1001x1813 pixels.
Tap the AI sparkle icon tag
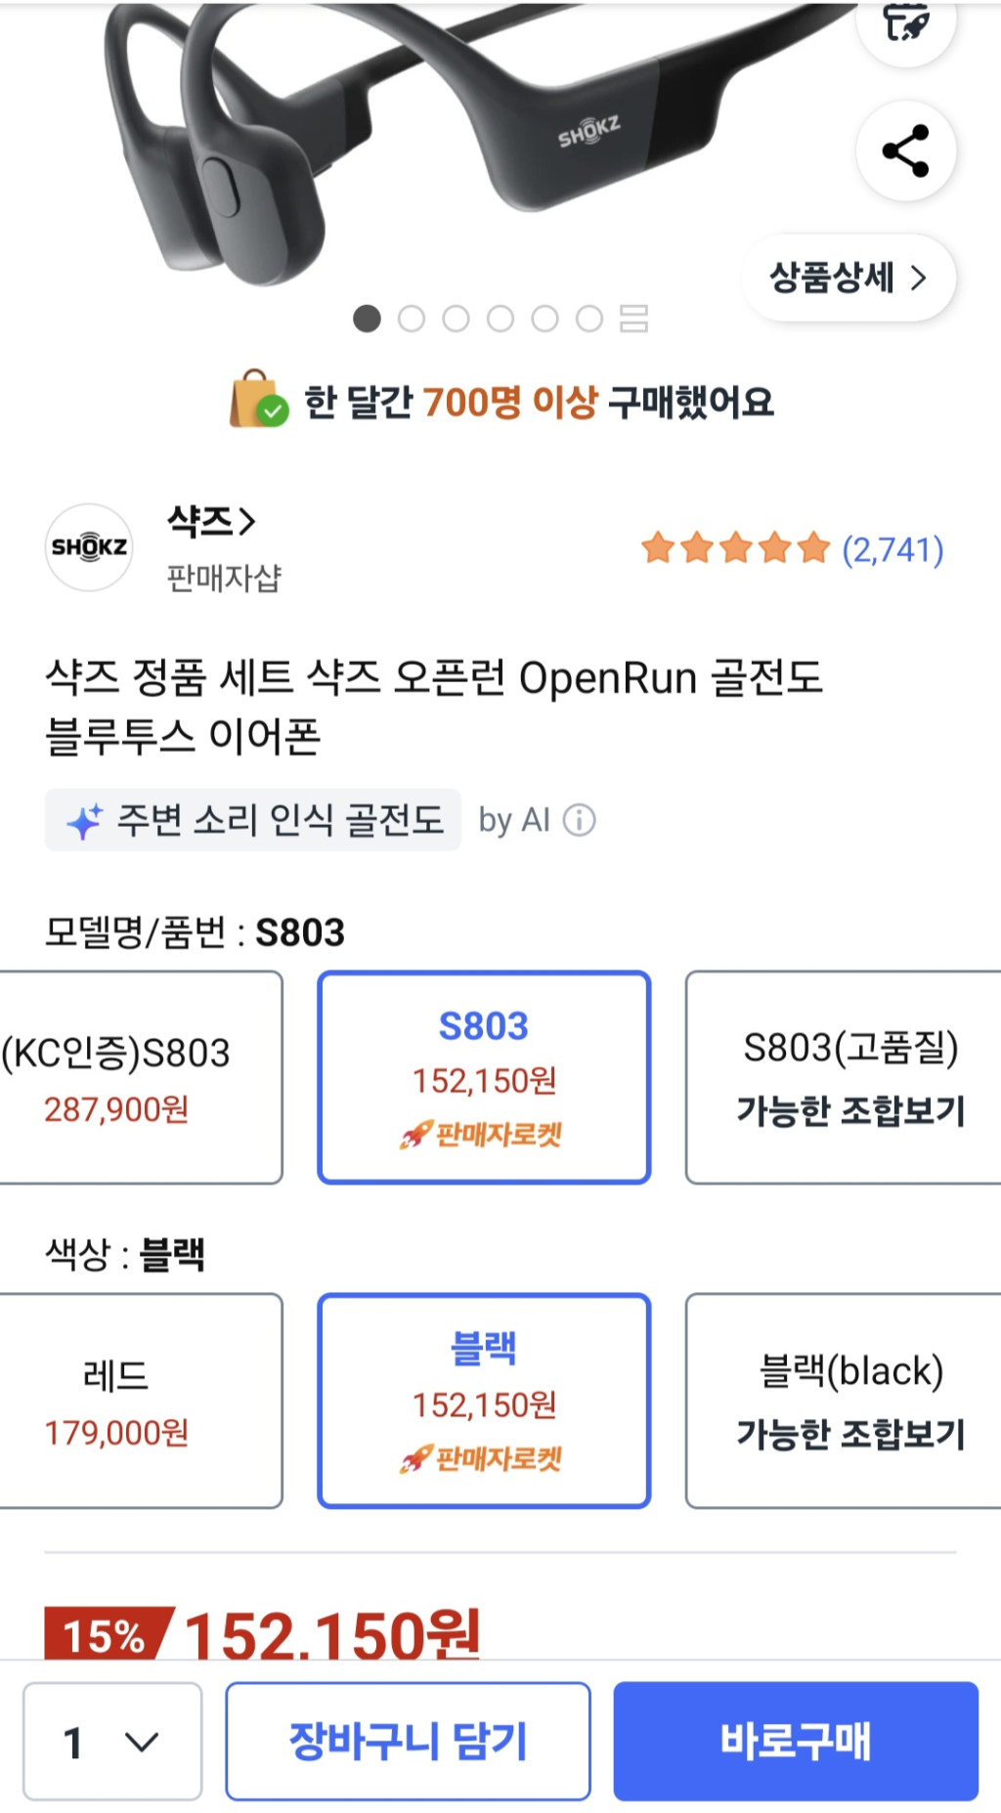point(85,821)
